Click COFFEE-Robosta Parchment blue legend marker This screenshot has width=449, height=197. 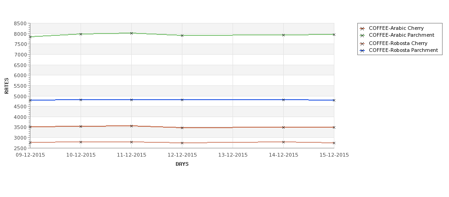click(x=362, y=51)
